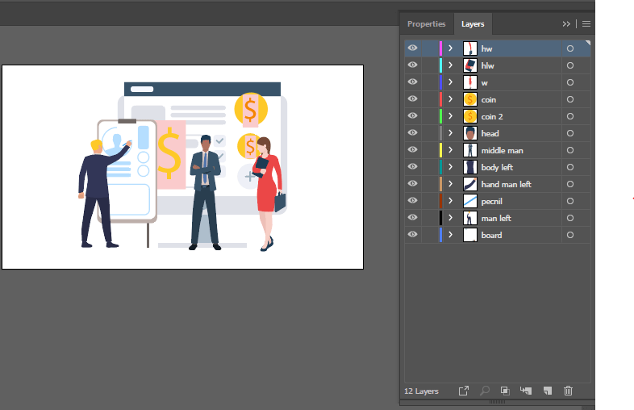This screenshot has width=634, height=410.
Task: Hide the board layer
Action: (x=413, y=235)
